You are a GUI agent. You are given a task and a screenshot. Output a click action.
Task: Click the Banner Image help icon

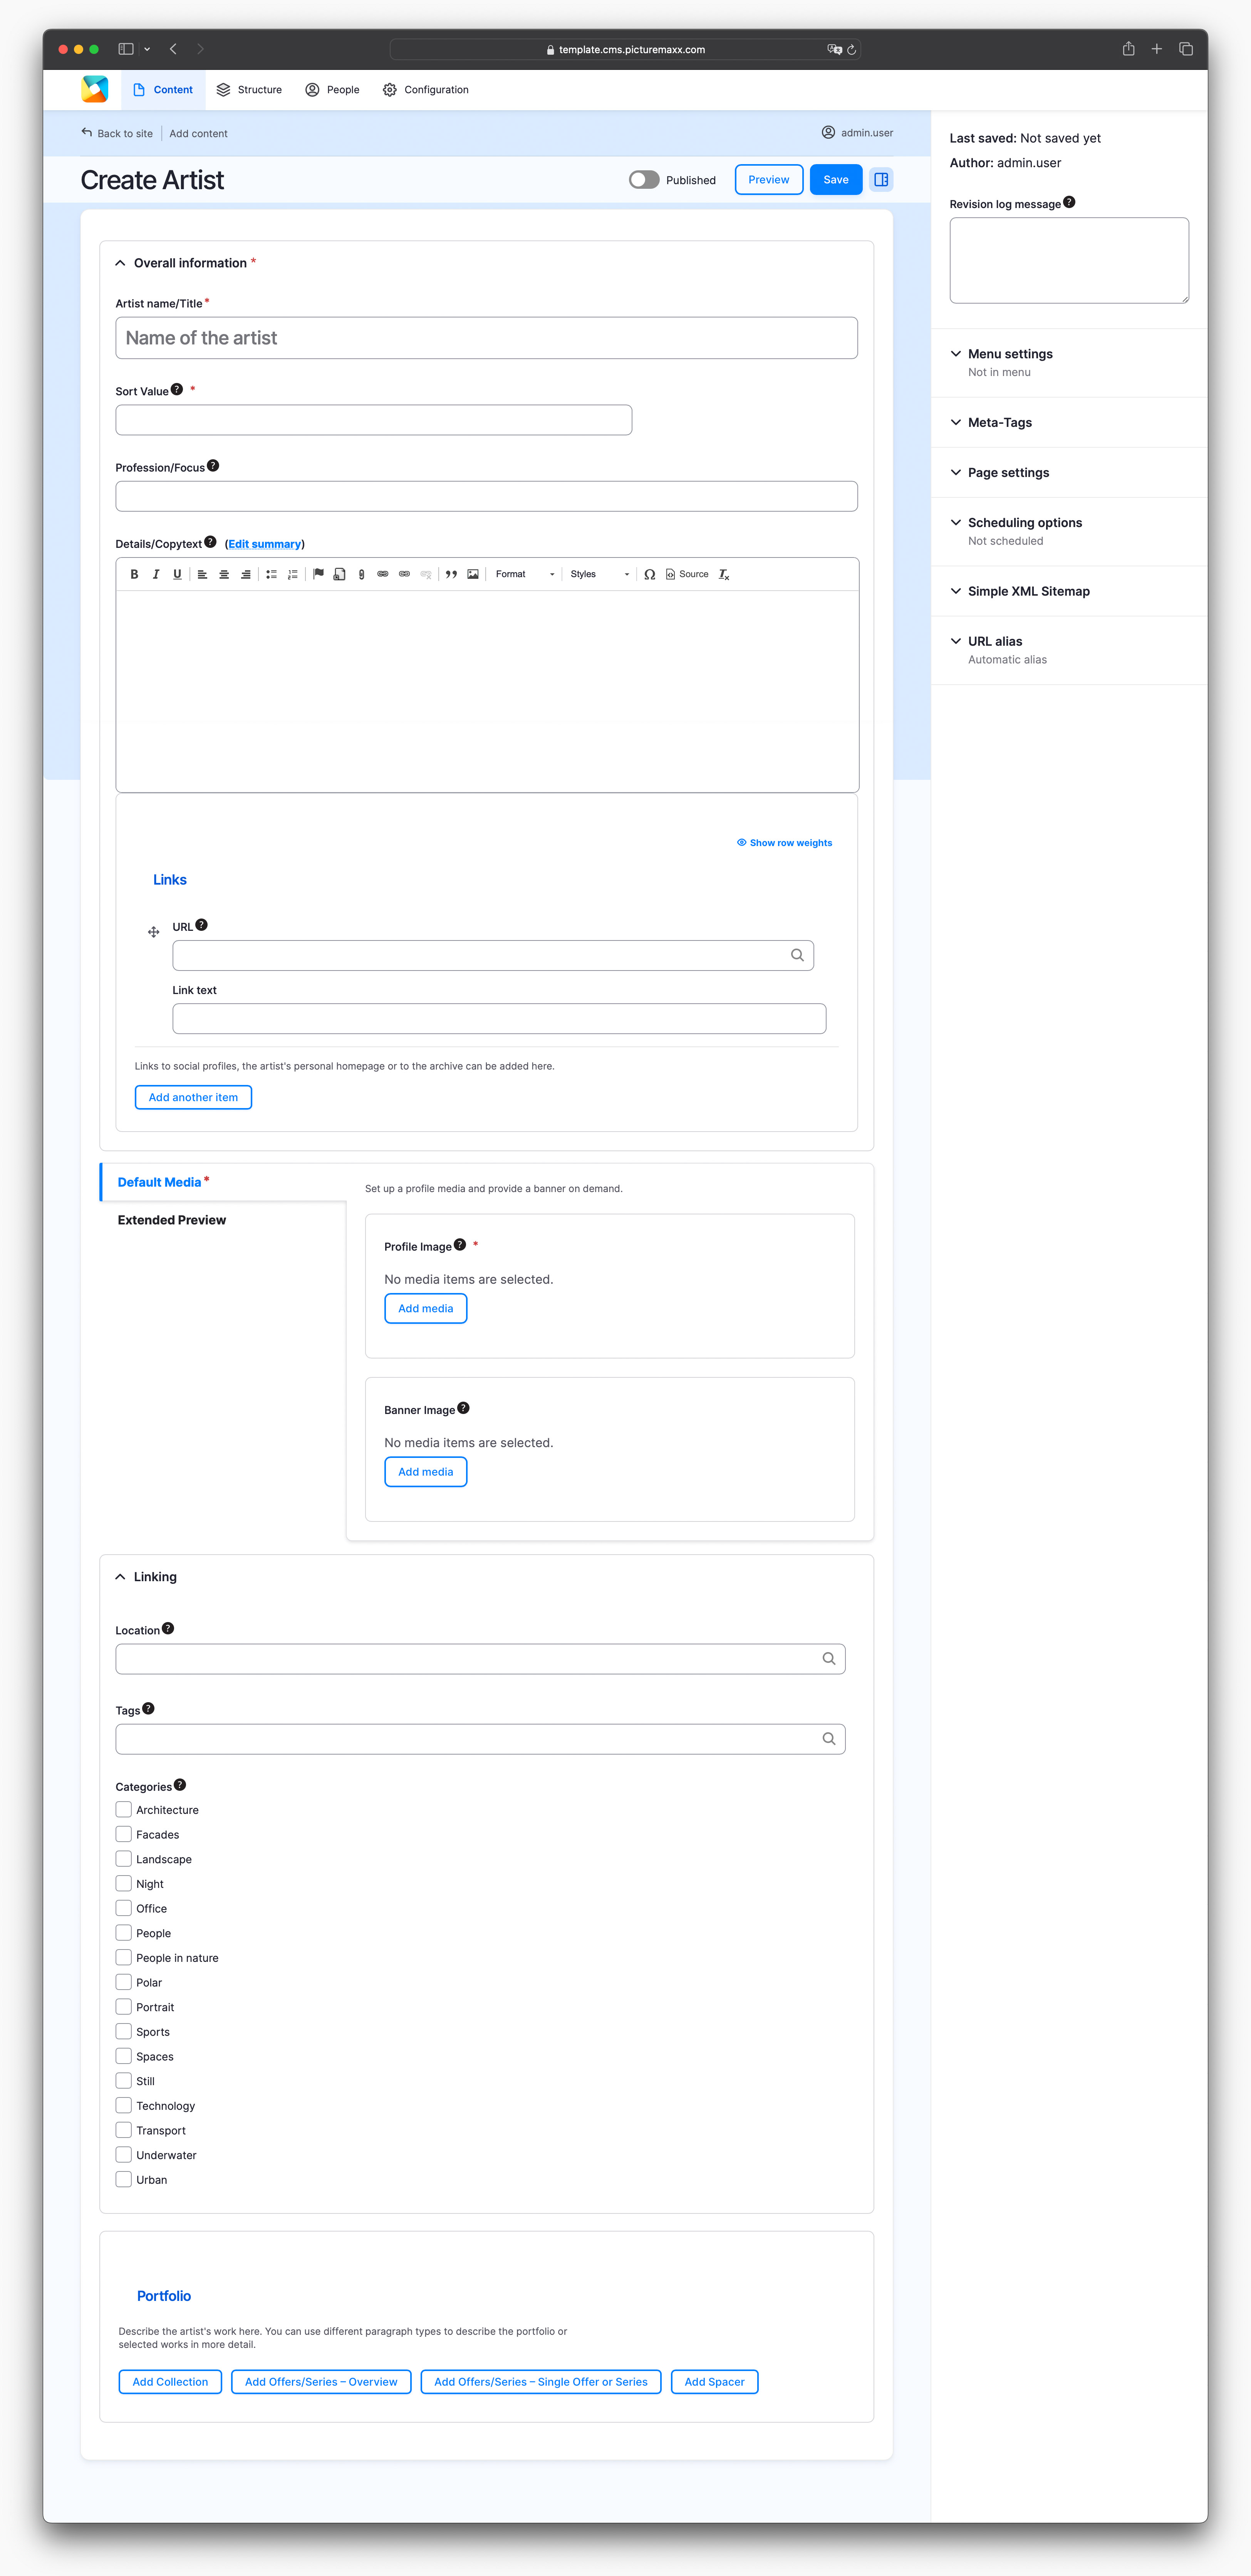pos(463,1408)
